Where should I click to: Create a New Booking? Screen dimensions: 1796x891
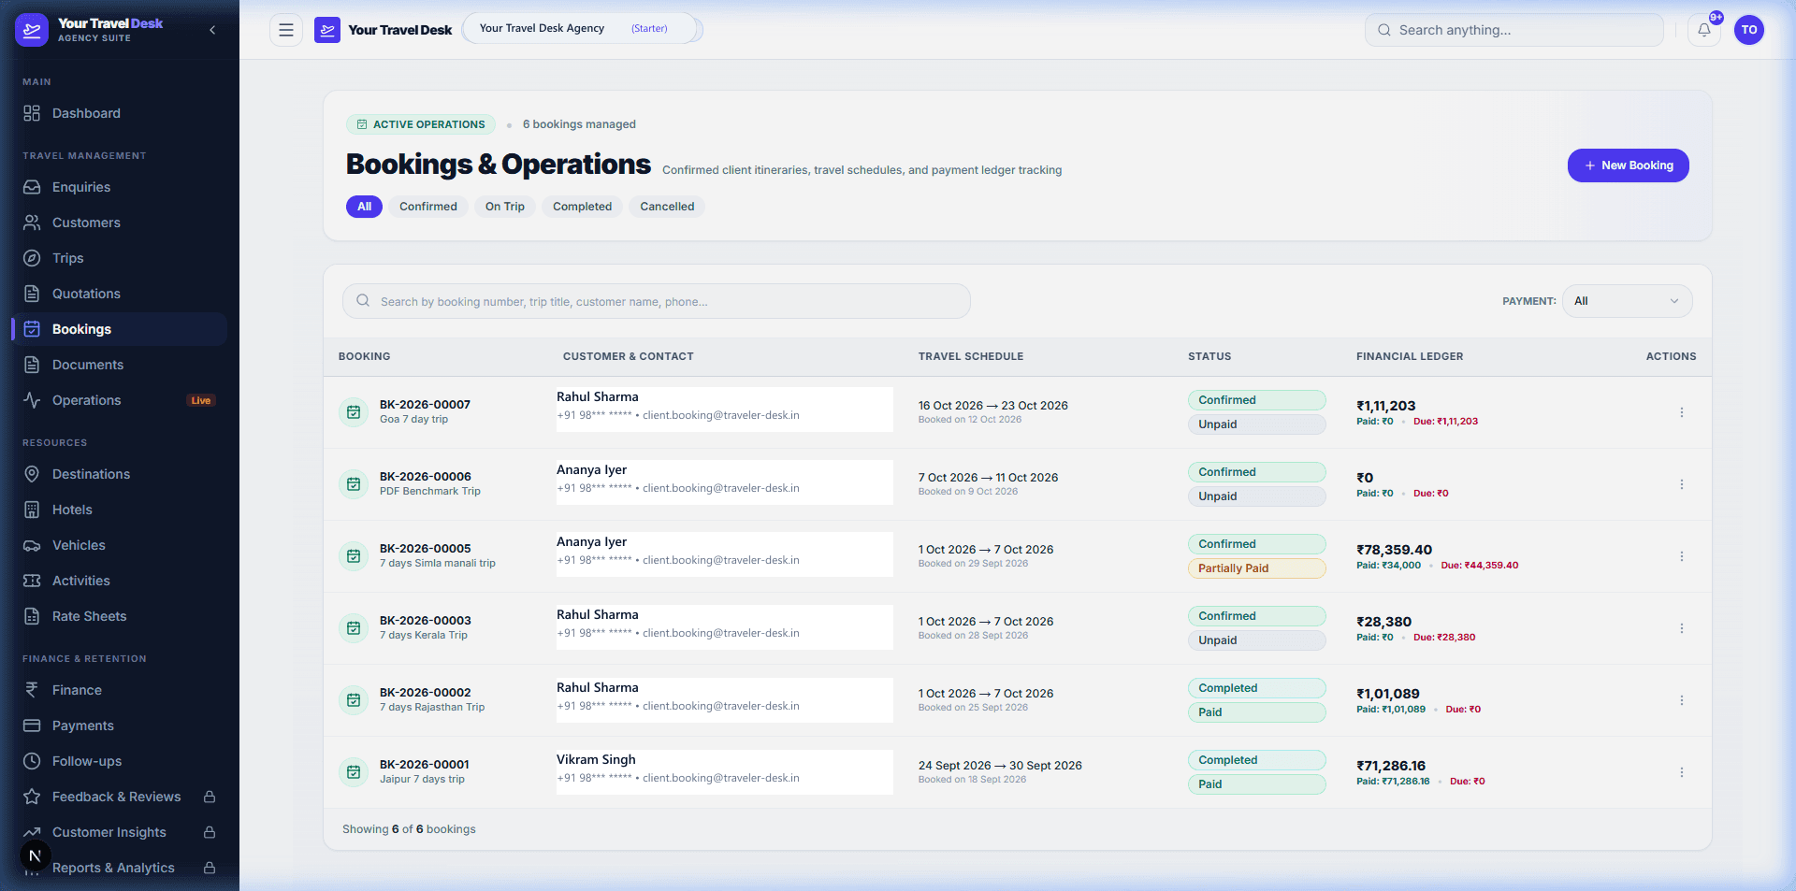click(x=1628, y=165)
